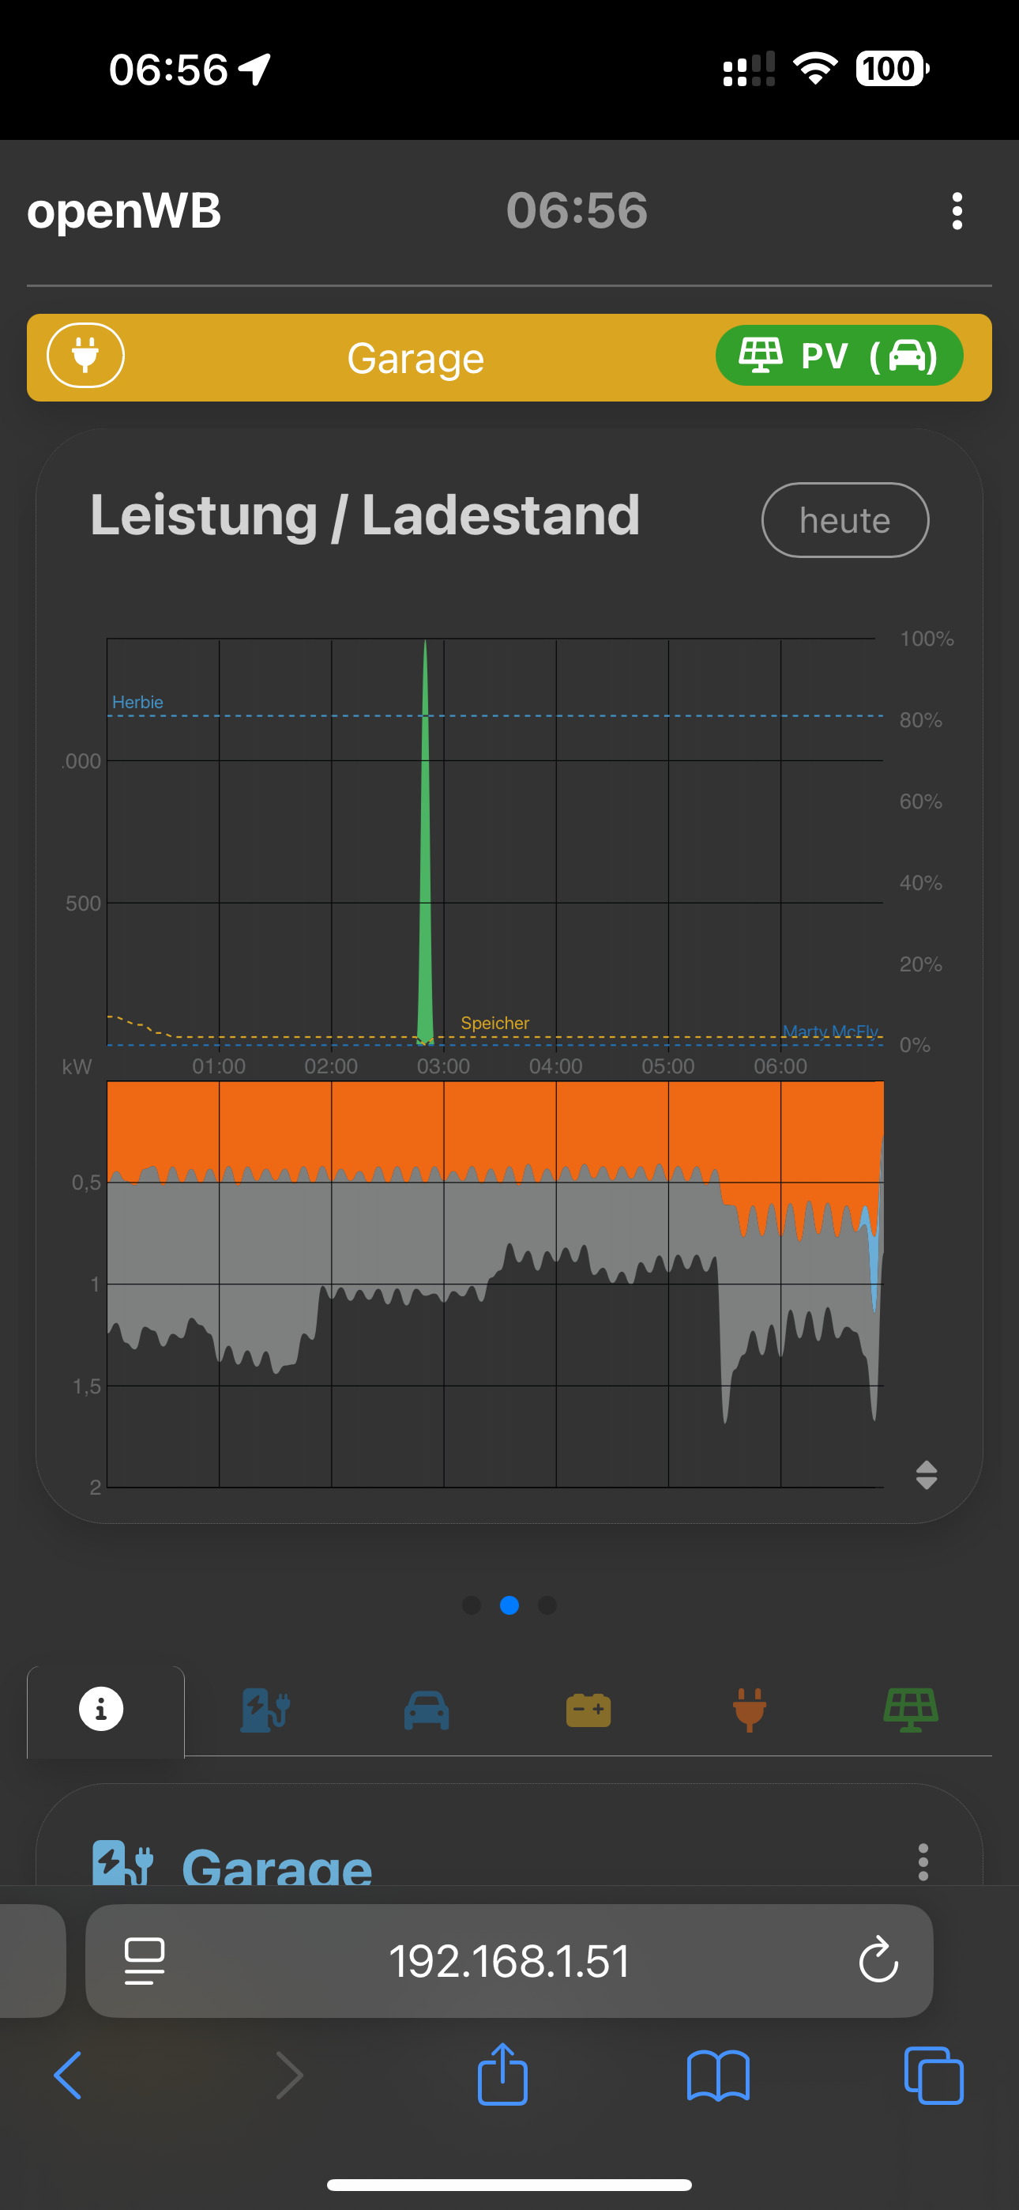Toggle the PV charge mode badge
The width and height of the screenshot is (1019, 2210).
[x=839, y=355]
